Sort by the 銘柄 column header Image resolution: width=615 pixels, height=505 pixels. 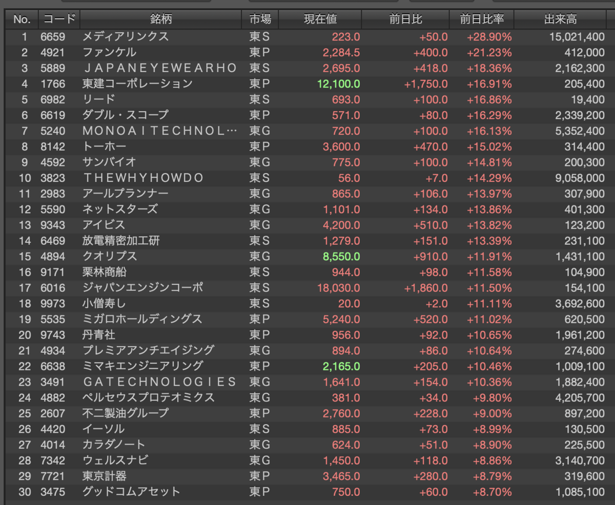pyautogui.click(x=161, y=19)
